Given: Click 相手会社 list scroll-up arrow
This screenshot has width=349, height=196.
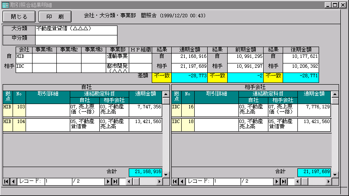Looking at the screenshot, I should click(x=335, y=94).
